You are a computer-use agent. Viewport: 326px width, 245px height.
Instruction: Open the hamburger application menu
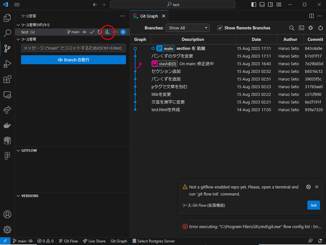17,4
